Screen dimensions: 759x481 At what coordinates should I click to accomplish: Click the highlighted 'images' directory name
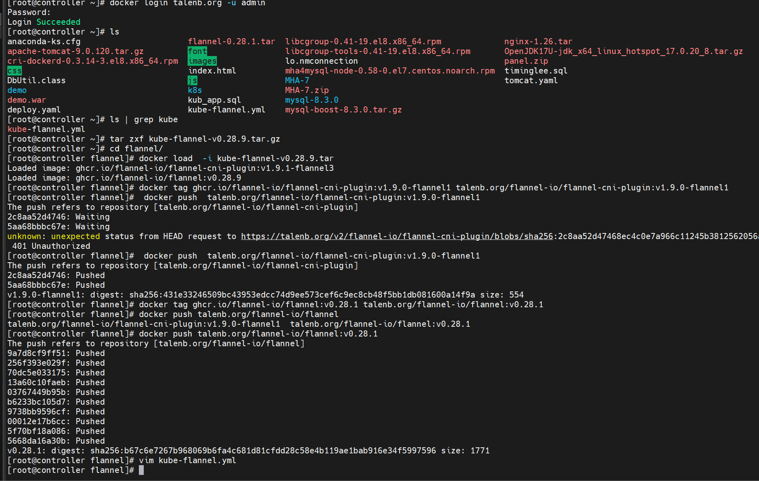pyautogui.click(x=202, y=61)
